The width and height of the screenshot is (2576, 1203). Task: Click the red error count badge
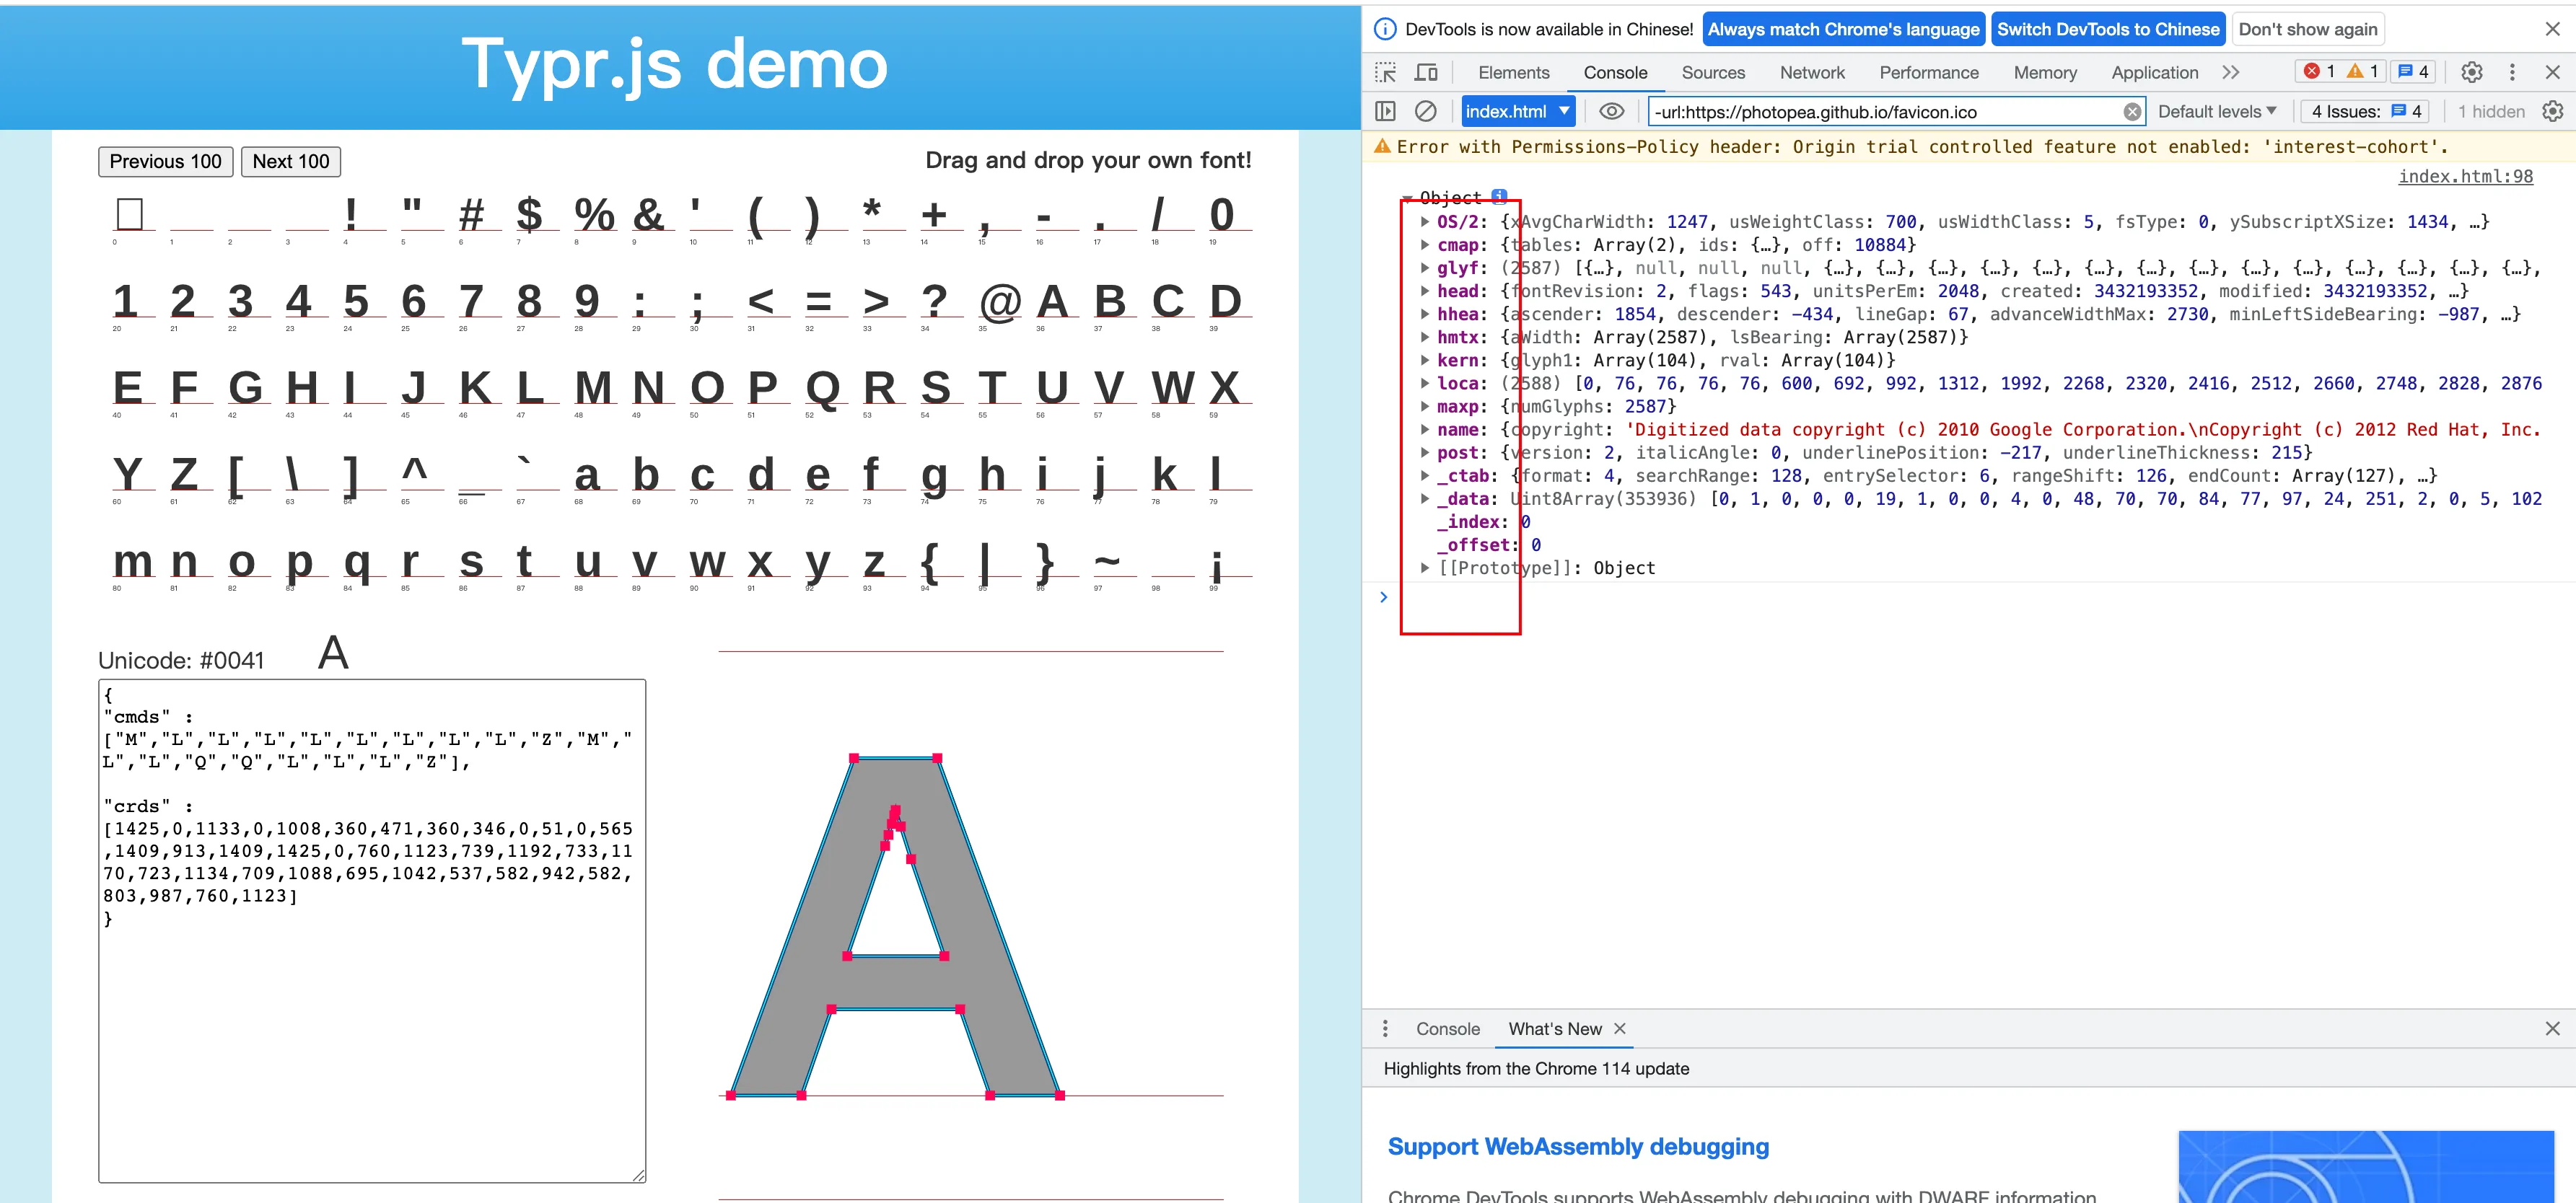2319,72
